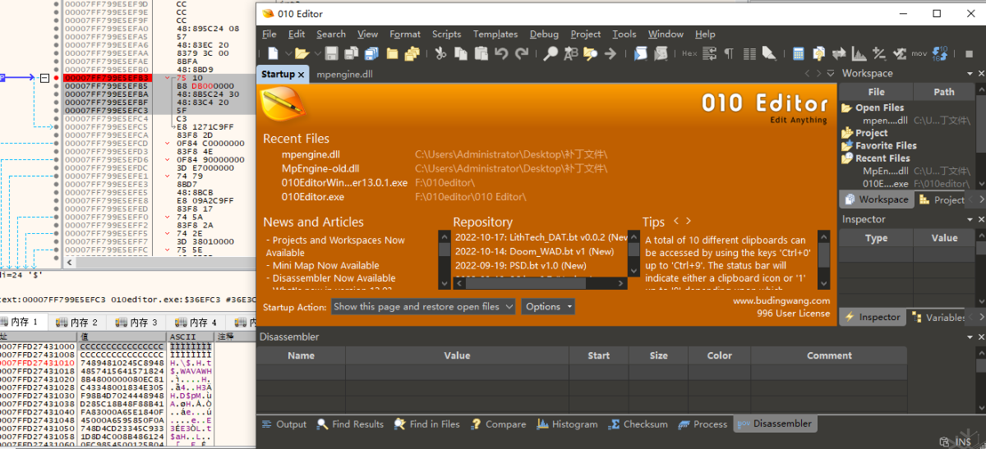
Task: Click dropdown arrow beside Open file icon
Action: [x=317, y=53]
